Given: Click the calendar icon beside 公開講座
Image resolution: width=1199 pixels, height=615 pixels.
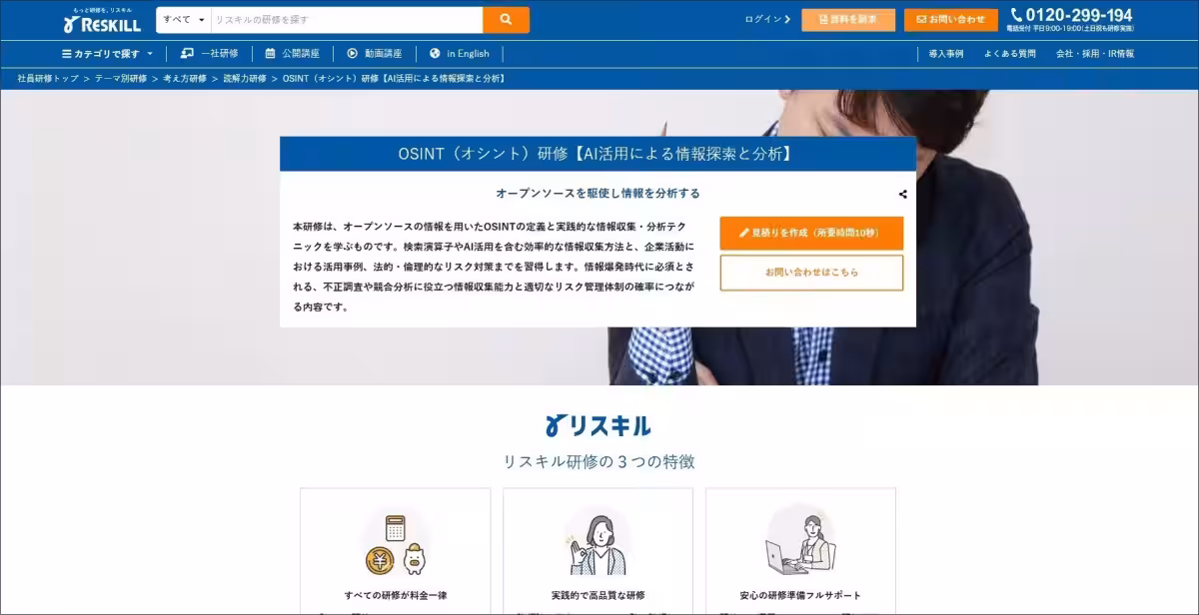Looking at the screenshot, I should (270, 54).
